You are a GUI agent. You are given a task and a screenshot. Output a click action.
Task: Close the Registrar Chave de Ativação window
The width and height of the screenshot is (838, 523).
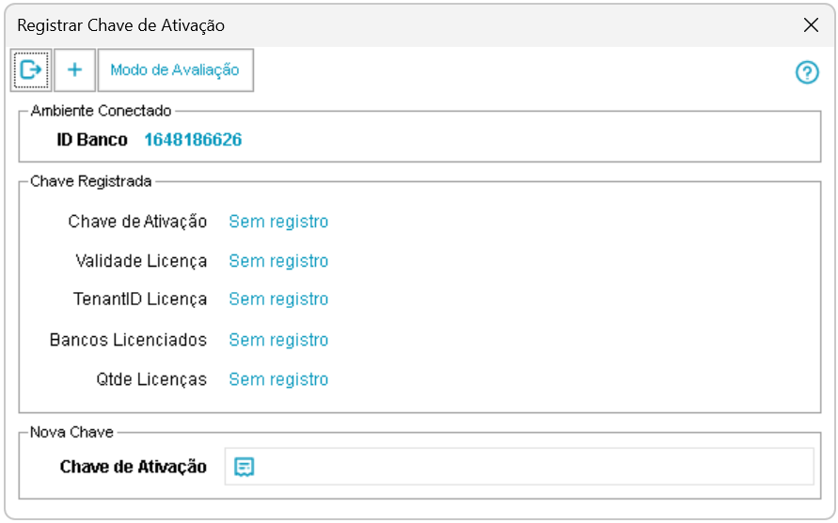(811, 25)
